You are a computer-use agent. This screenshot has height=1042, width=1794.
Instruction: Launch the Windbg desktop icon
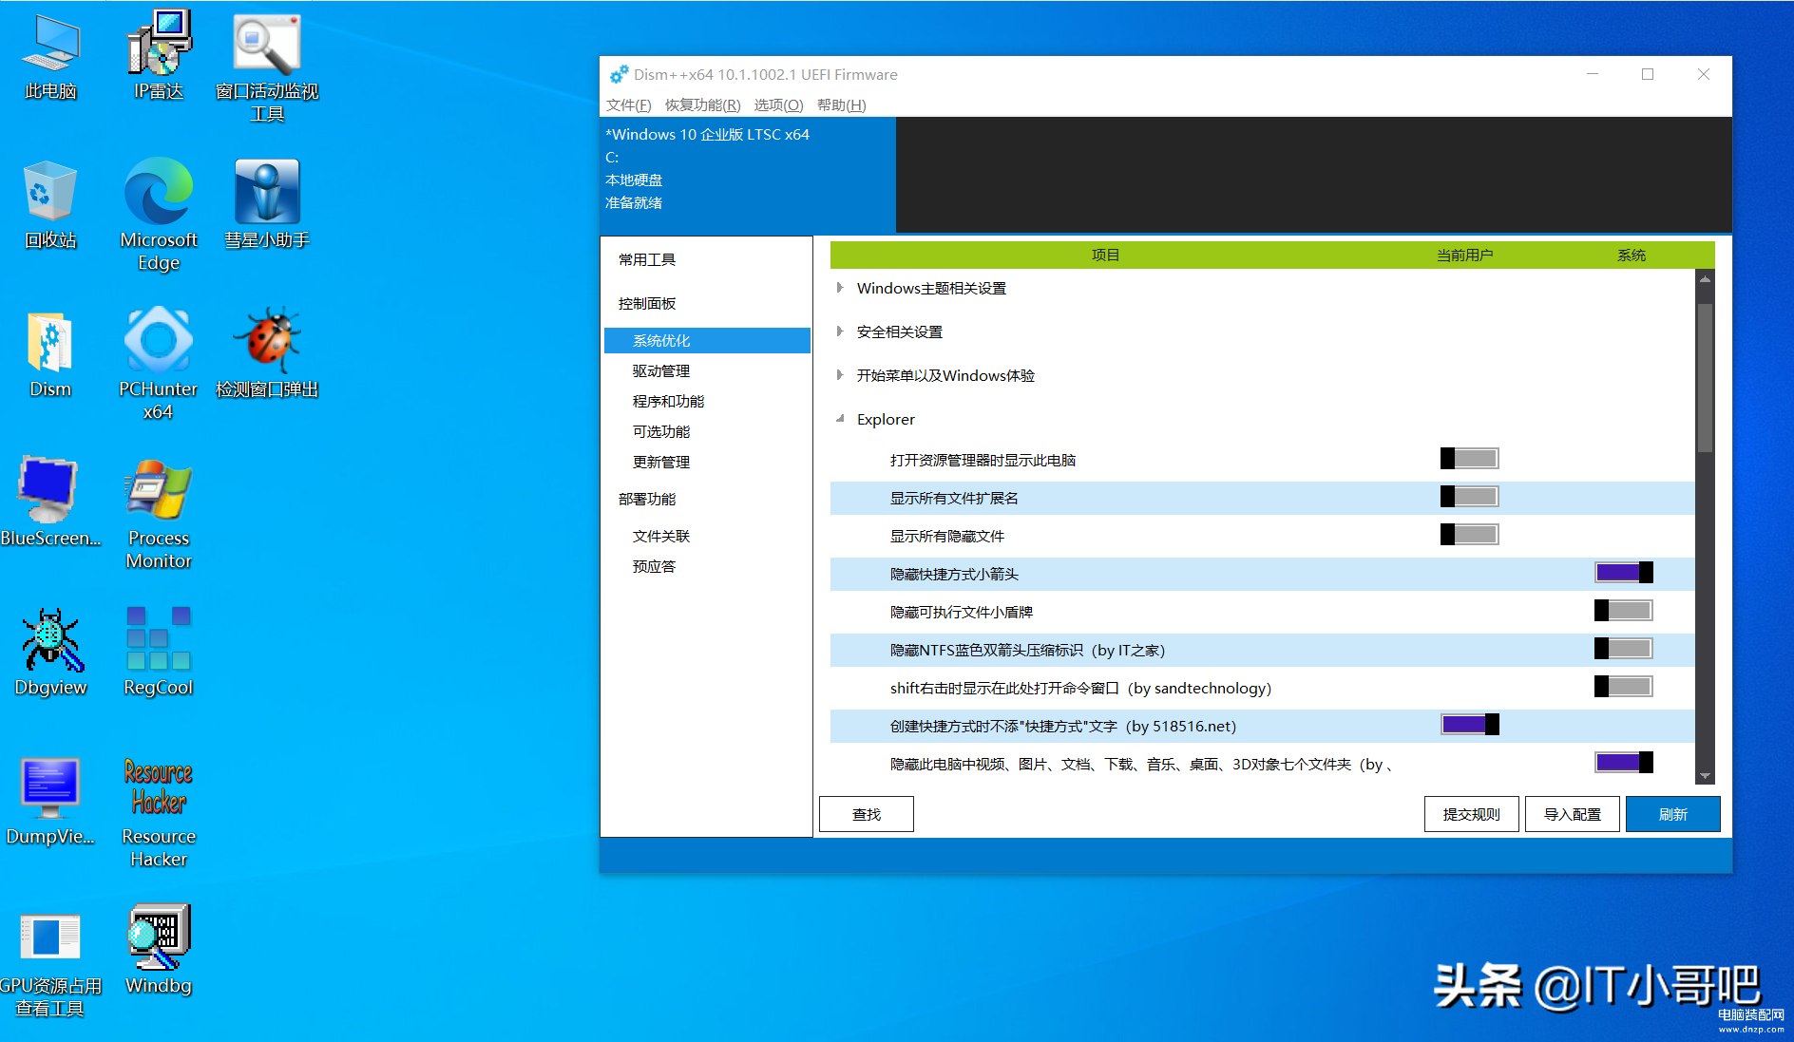point(159,950)
